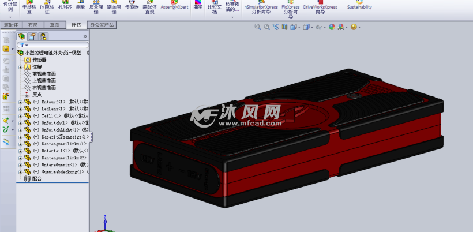Expand Unterteil<1> component
473x232 pixels.
coord(20,151)
